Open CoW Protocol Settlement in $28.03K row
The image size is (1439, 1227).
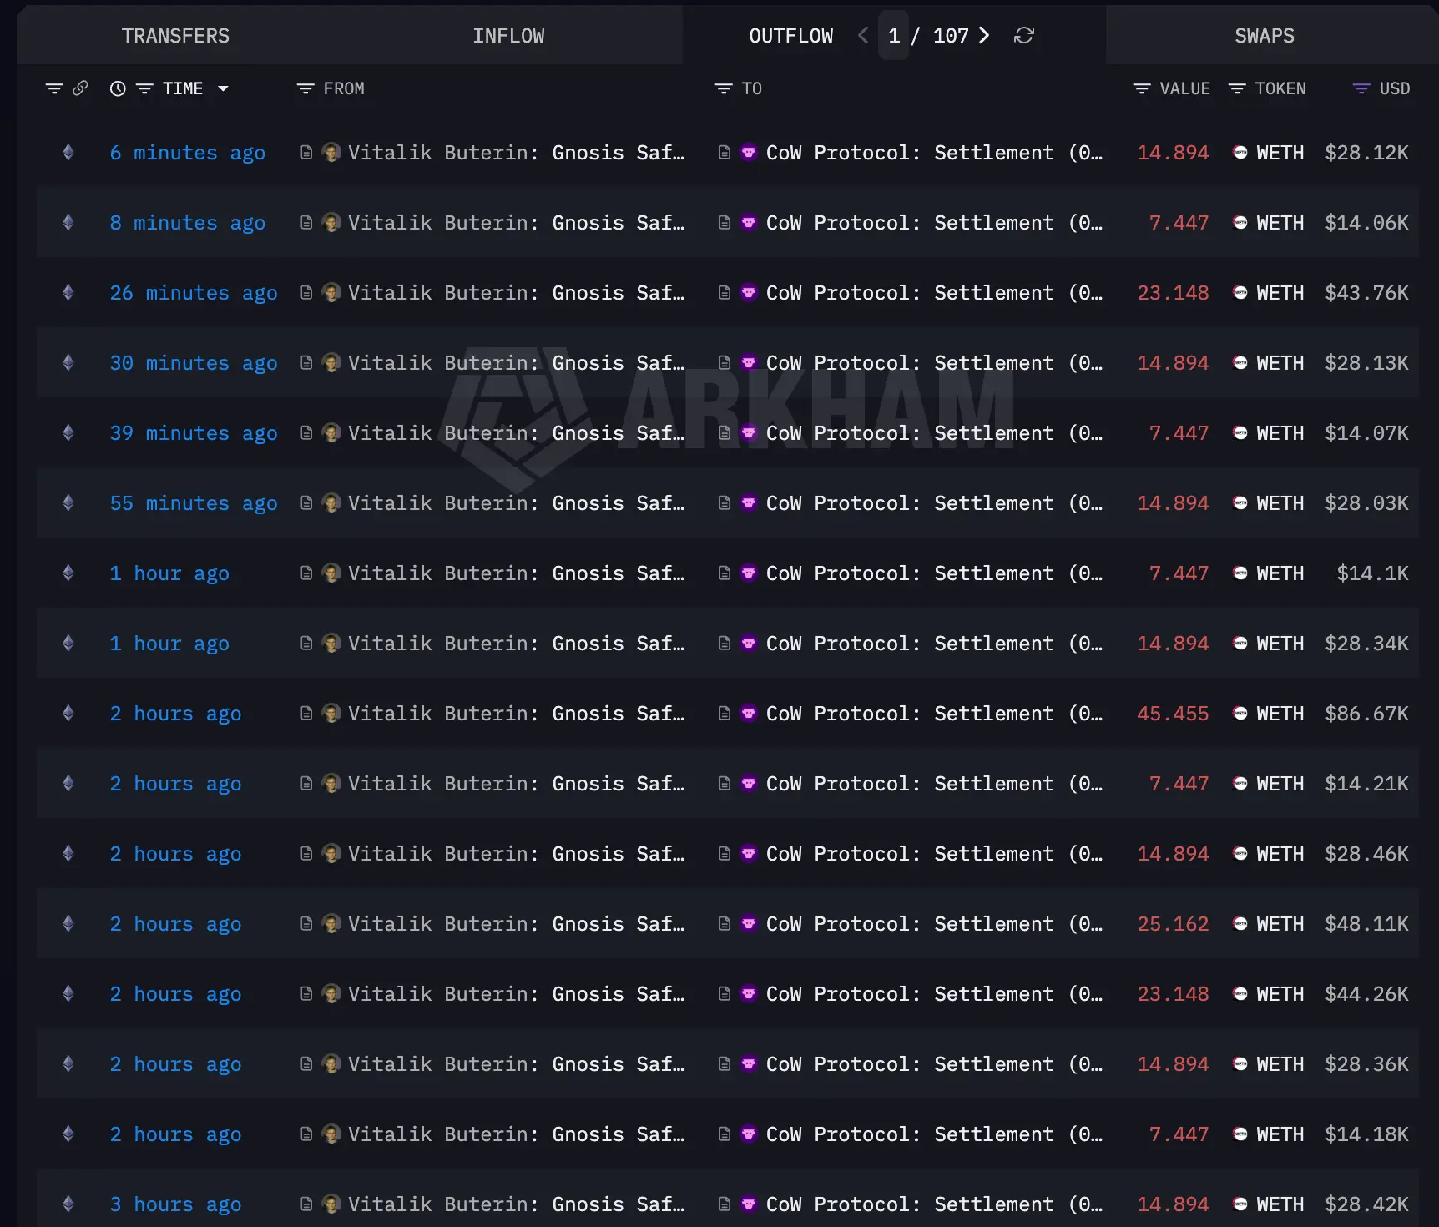coord(934,503)
